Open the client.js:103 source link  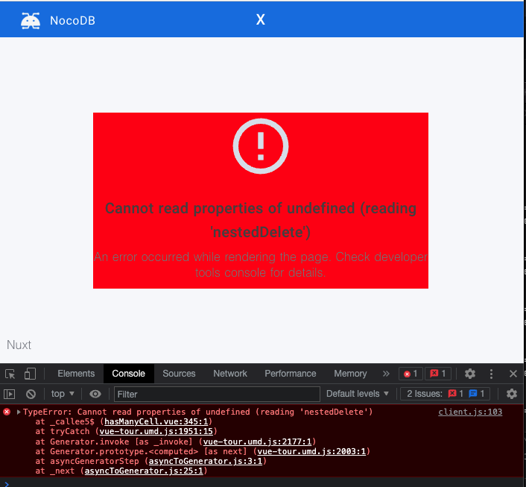click(470, 412)
